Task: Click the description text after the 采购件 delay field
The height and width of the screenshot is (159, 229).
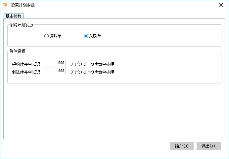Action: coord(92,64)
